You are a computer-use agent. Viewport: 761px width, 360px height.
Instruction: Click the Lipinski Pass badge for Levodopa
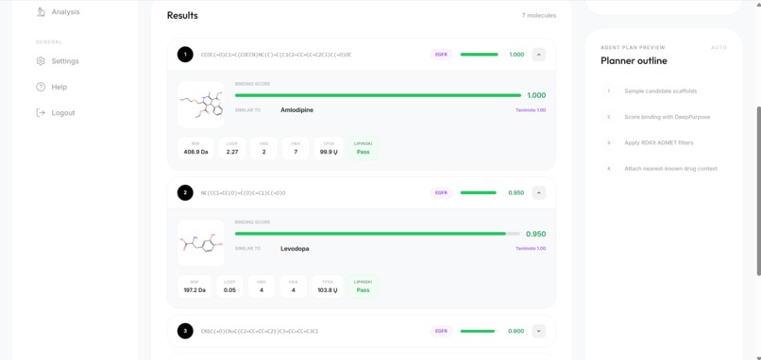[x=363, y=286]
